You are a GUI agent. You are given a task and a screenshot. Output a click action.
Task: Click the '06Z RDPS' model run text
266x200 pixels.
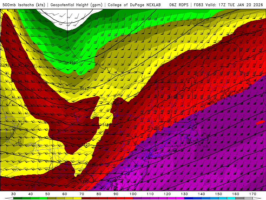(x=179, y=5)
